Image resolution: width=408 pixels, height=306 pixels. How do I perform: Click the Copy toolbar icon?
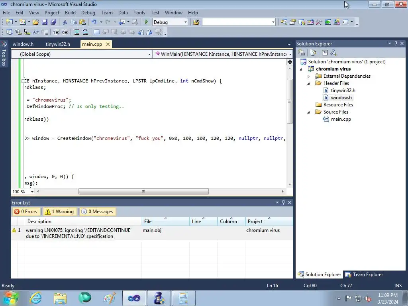[x=74, y=22]
